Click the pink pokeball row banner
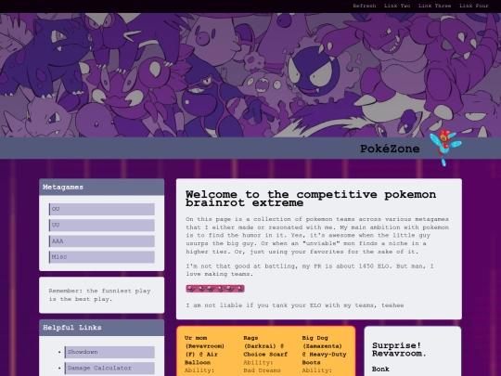The height and width of the screenshot is (376, 501). pyautogui.click(x=215, y=289)
